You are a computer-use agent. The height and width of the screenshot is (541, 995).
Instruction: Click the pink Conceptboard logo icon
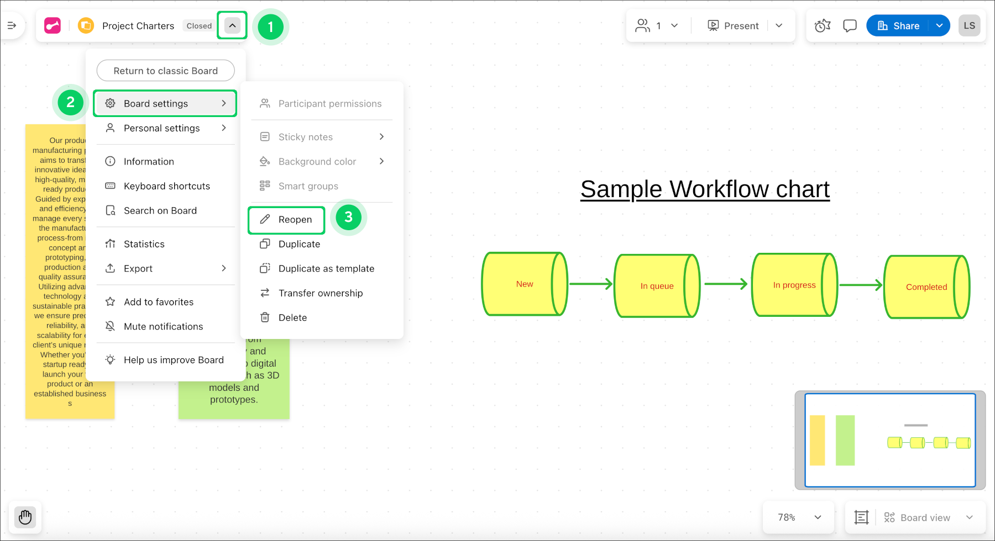(53, 26)
